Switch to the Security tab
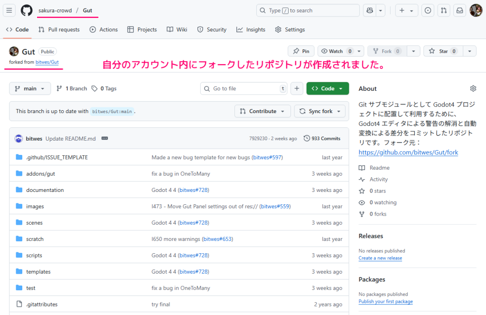This screenshot has width=486, height=315. pos(212,29)
